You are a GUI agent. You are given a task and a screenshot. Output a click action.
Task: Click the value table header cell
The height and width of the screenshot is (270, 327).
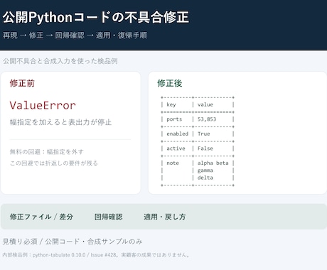pyautogui.click(x=205, y=104)
